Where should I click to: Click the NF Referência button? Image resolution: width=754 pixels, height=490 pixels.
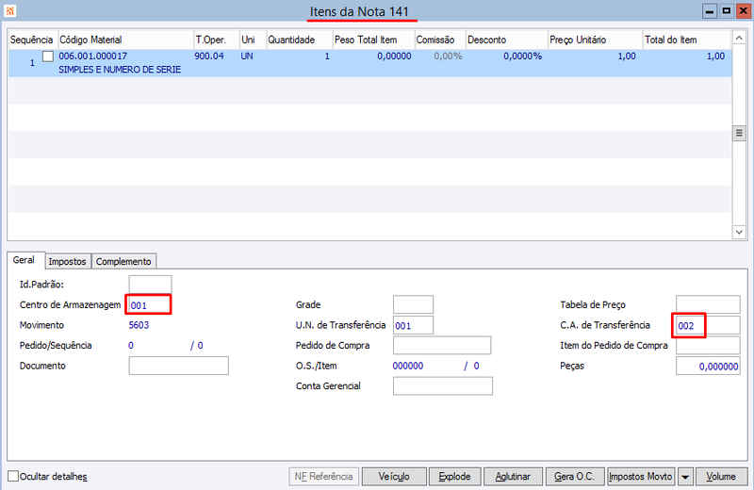323,477
